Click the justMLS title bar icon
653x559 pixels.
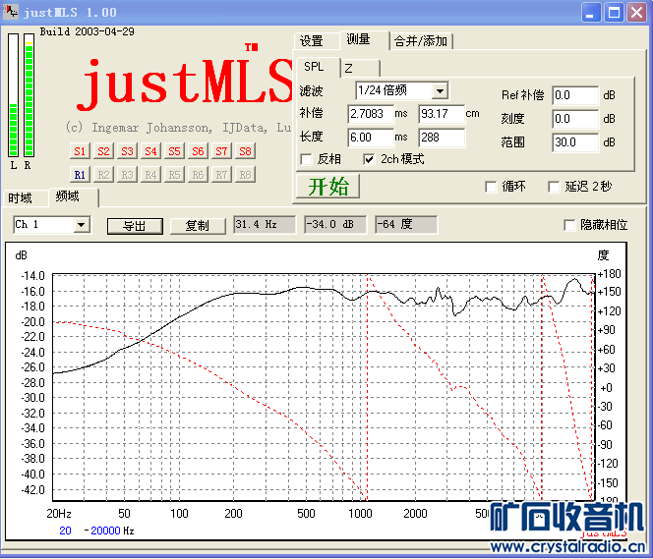[x=11, y=12]
